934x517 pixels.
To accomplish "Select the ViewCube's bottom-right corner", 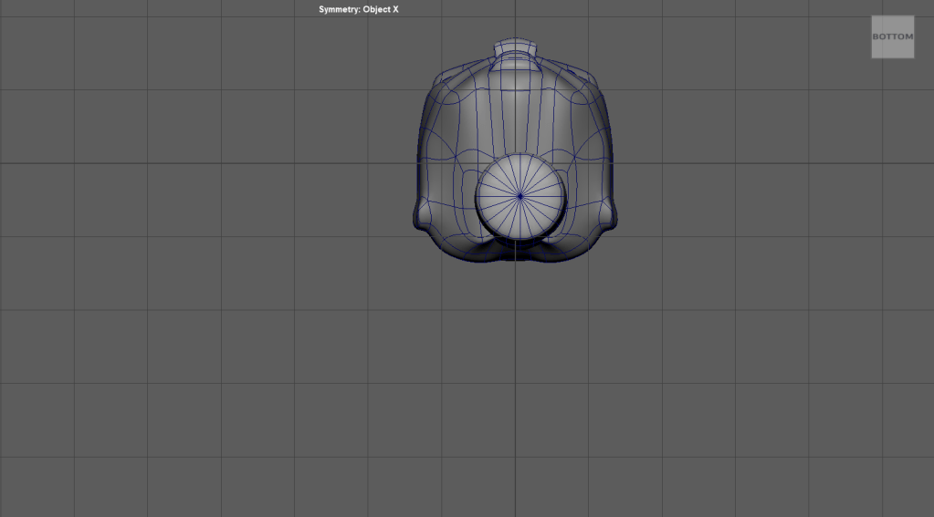I will click(x=912, y=57).
